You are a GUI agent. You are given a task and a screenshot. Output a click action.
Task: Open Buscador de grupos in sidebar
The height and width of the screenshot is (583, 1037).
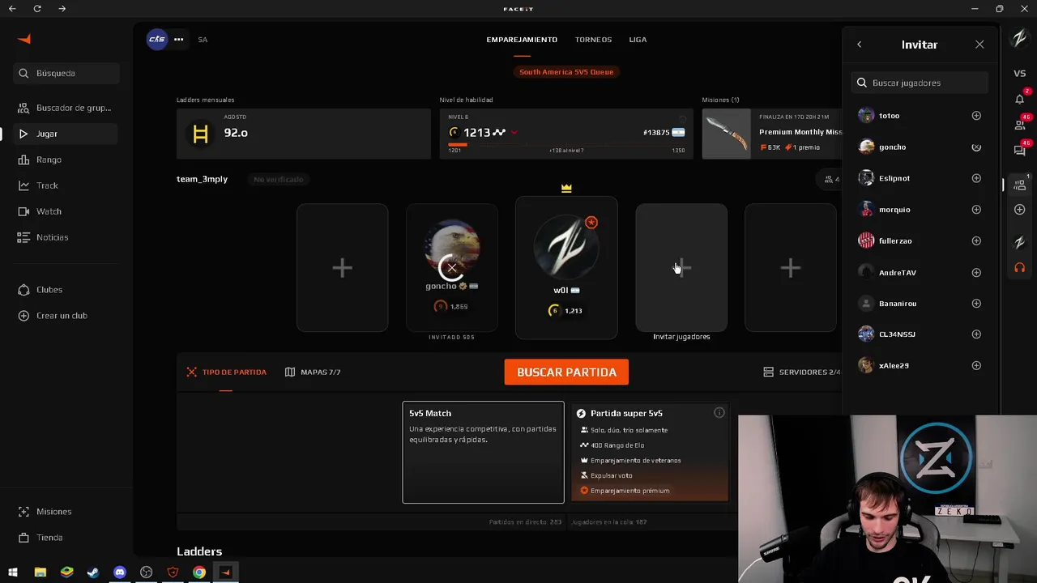[x=66, y=108]
